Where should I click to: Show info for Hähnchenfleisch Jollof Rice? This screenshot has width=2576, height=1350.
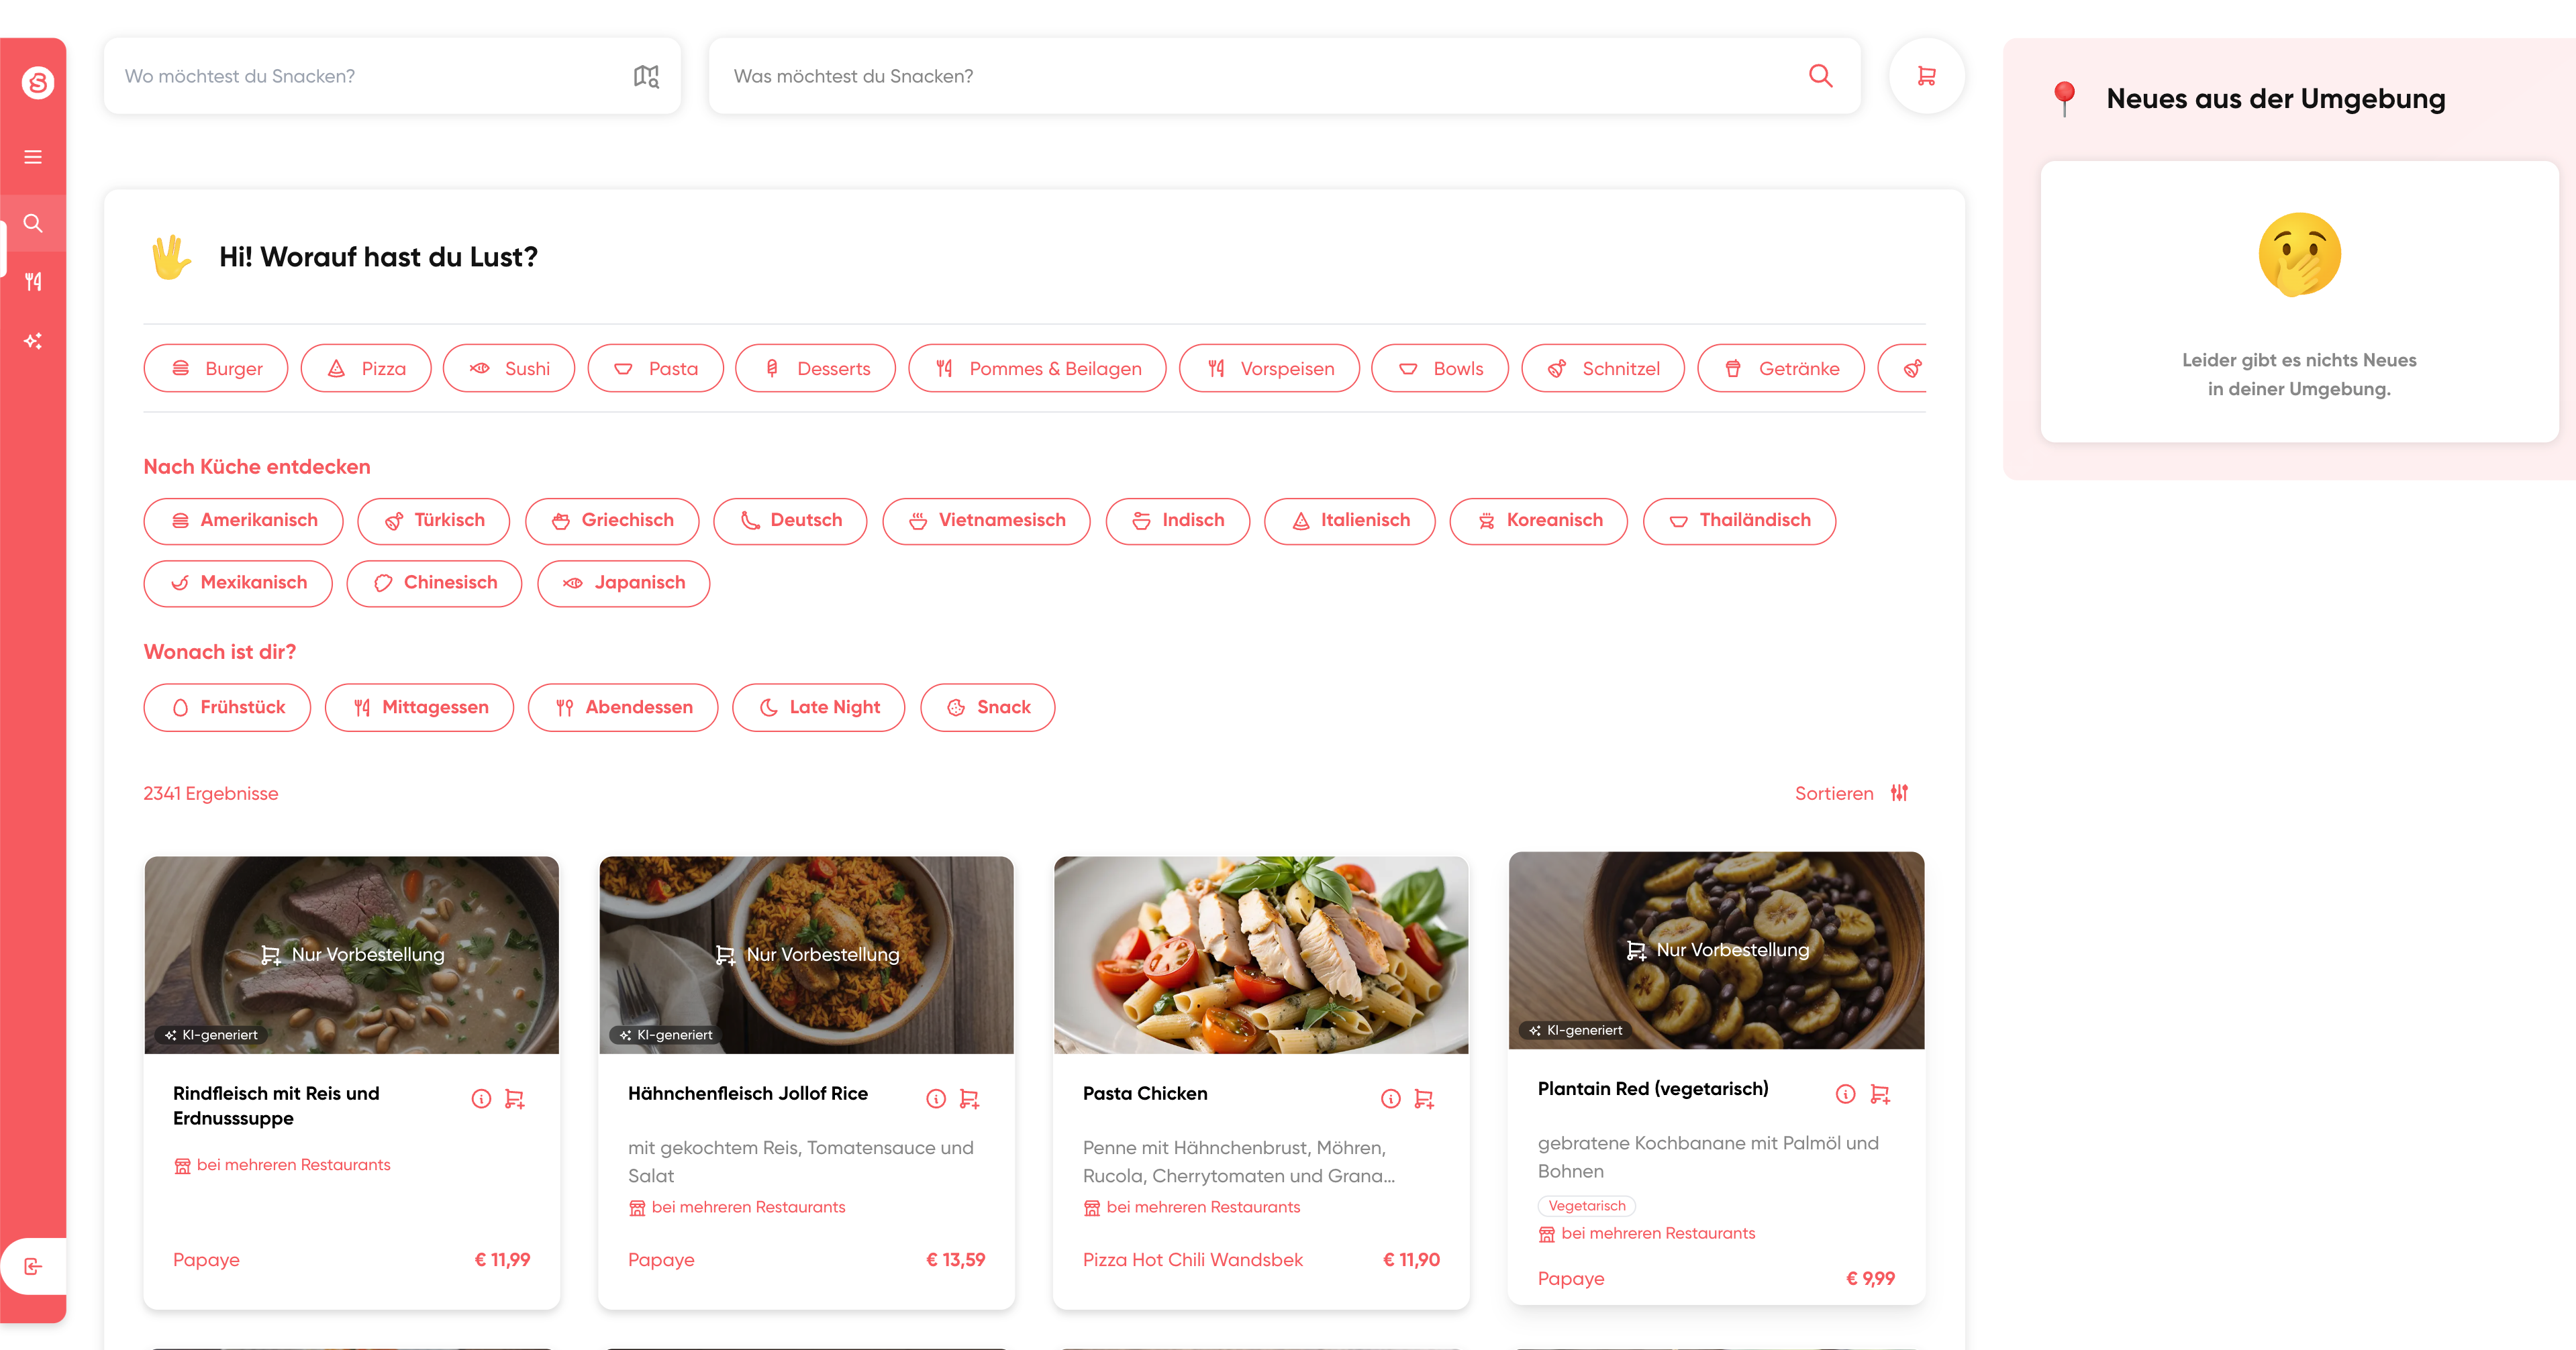[x=936, y=1099]
